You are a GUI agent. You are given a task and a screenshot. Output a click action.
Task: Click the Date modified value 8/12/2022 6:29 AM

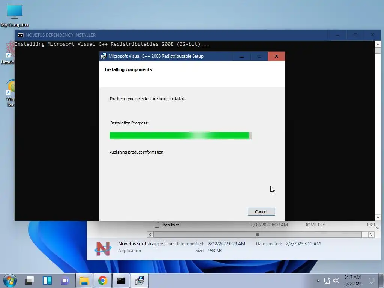pyautogui.click(x=227, y=244)
